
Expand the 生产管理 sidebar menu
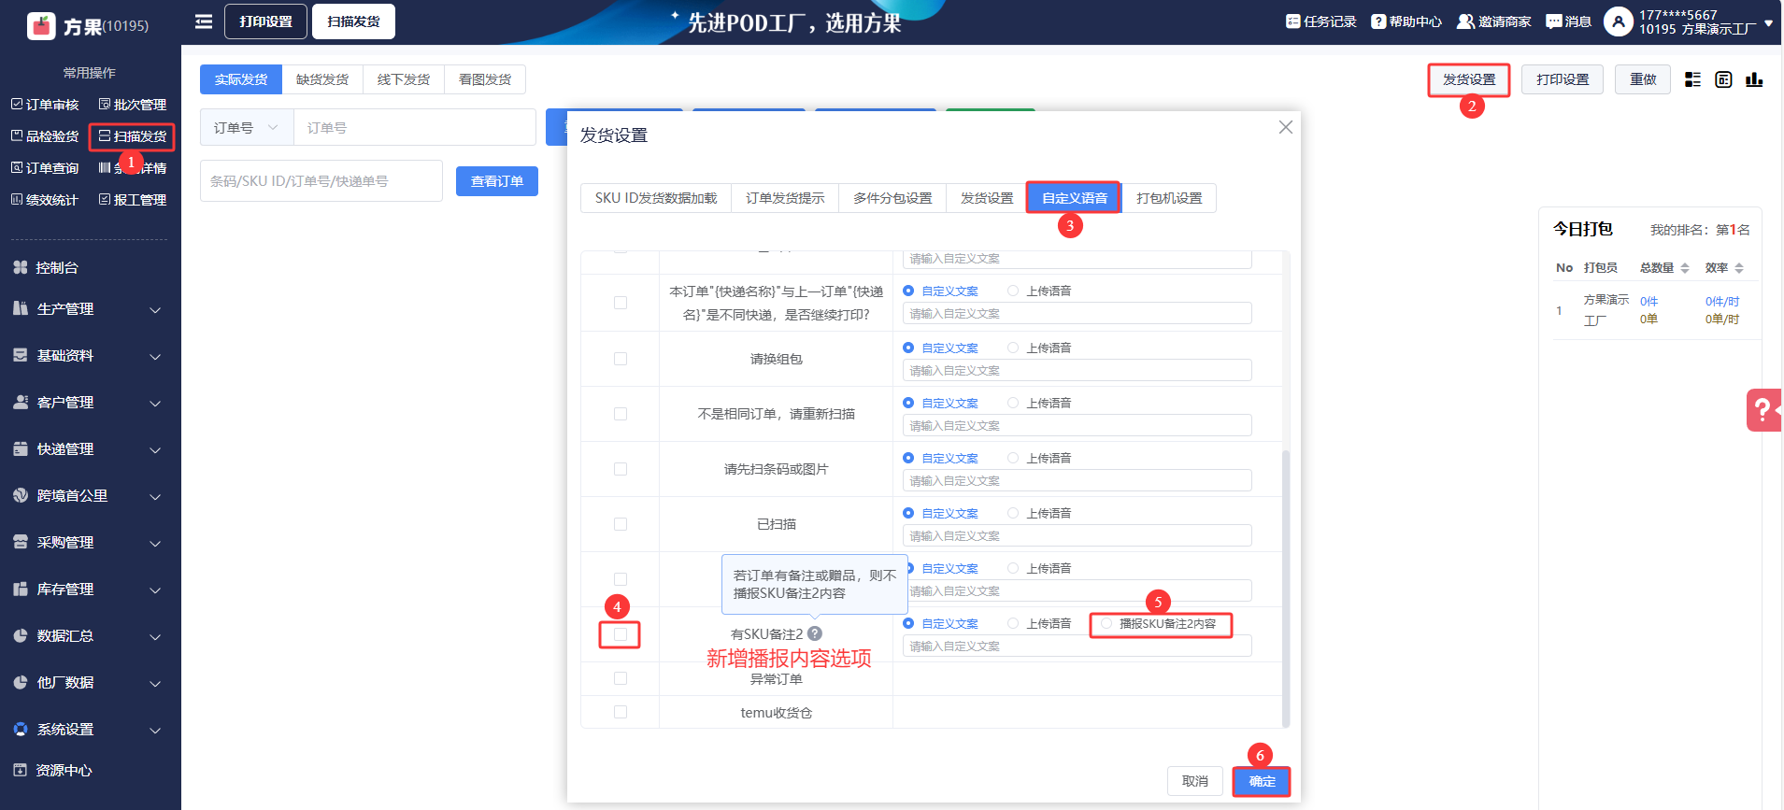click(89, 309)
